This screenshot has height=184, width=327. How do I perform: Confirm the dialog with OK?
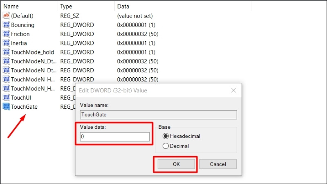coord(176,164)
